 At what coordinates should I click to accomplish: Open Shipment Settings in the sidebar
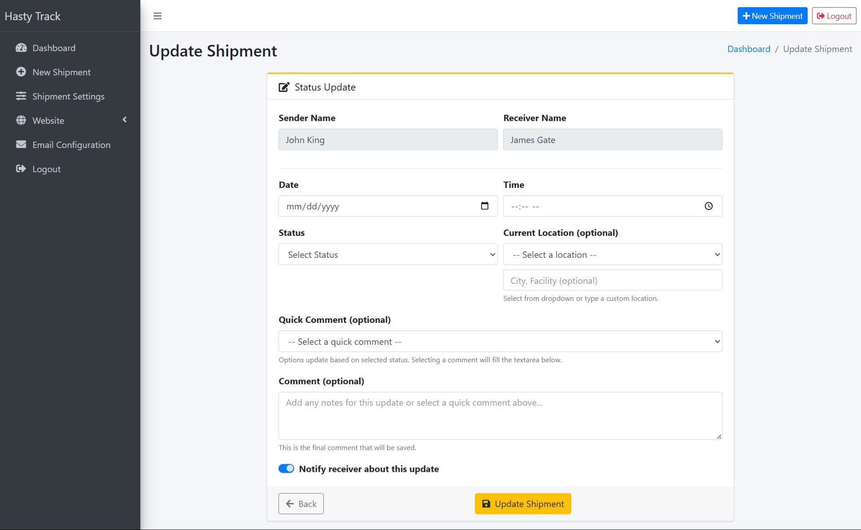click(x=68, y=96)
